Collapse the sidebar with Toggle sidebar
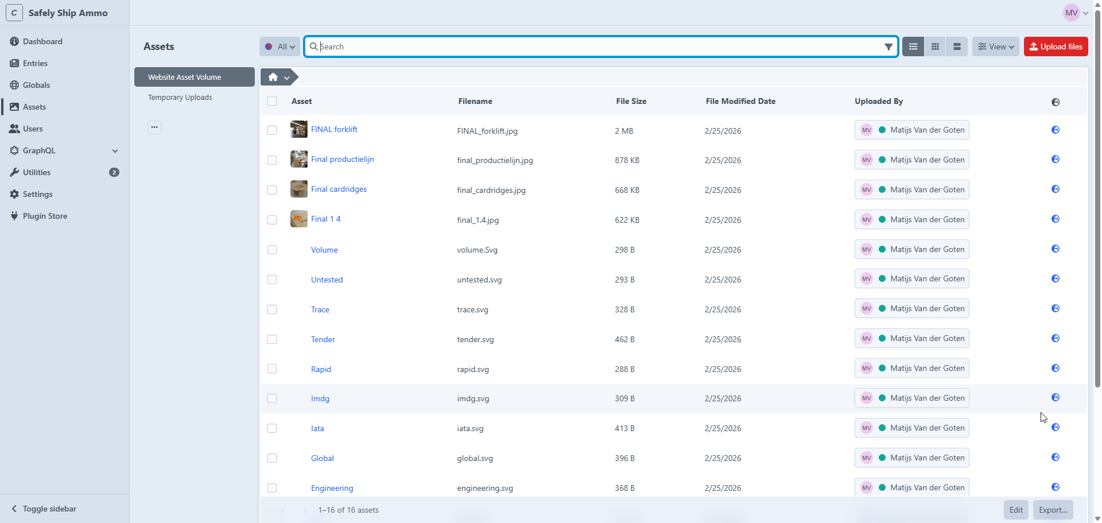 44,509
